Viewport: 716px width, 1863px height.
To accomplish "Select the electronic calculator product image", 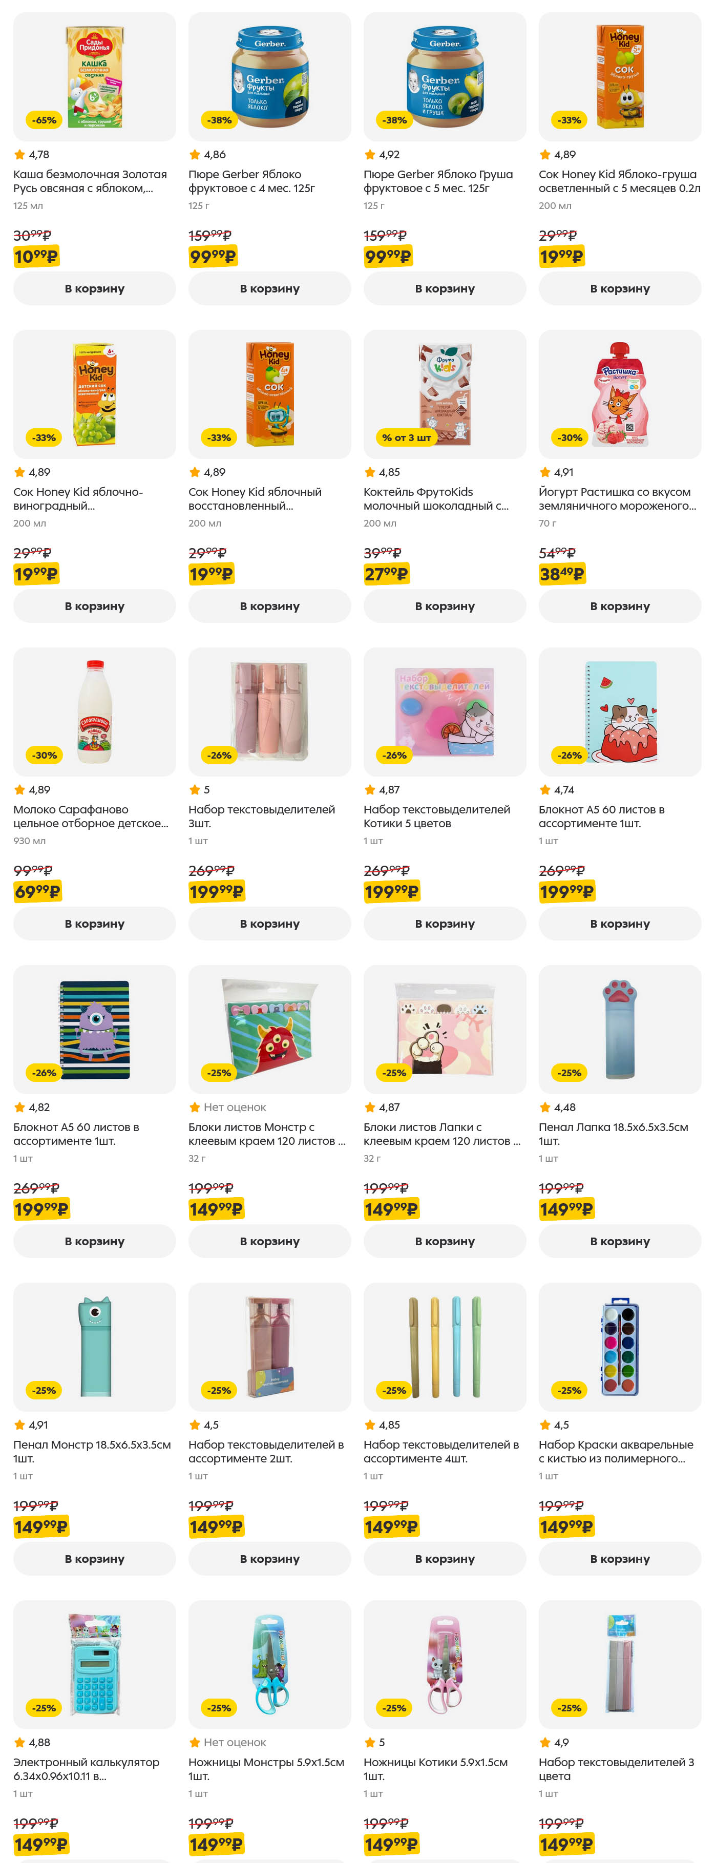I will [94, 1664].
